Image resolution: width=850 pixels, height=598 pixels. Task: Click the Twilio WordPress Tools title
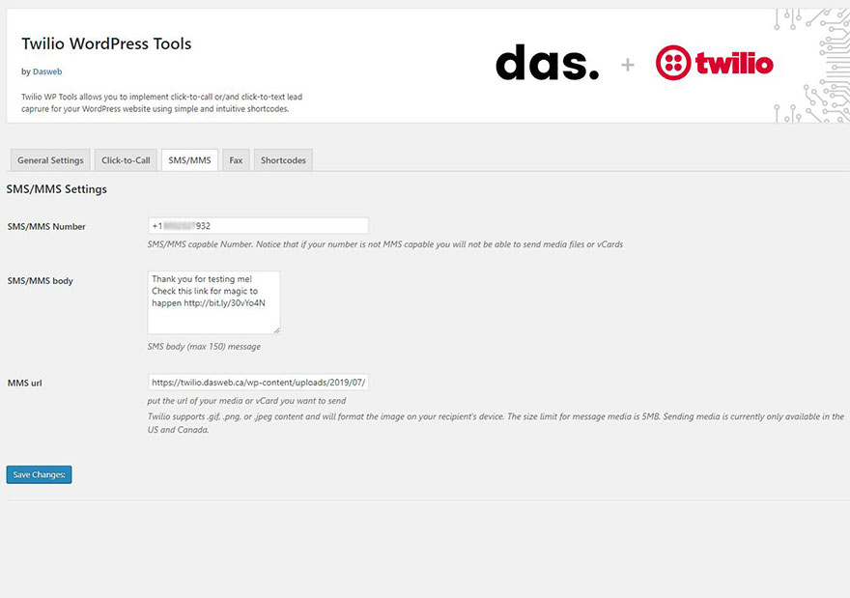click(106, 43)
